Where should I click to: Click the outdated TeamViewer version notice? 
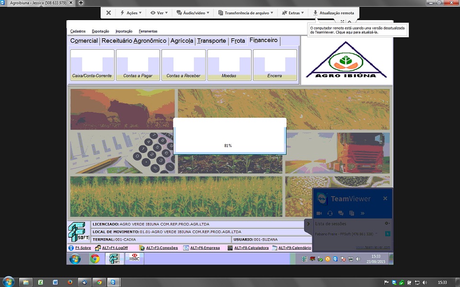357,30
